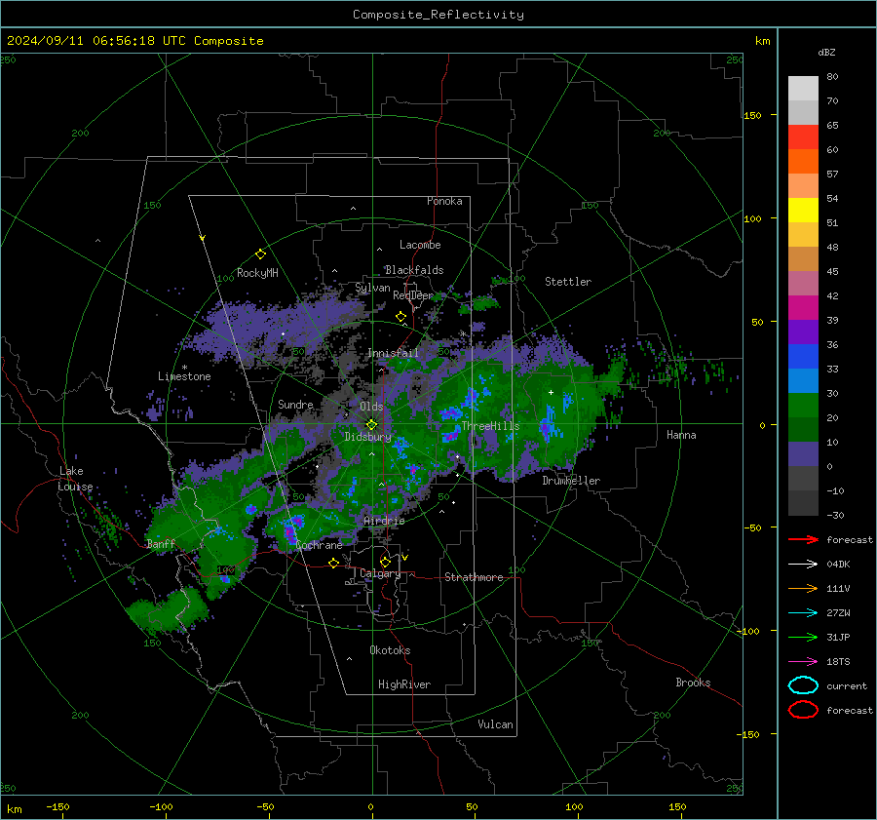Click the timestamp '2024/09/11 06:56:18 UTC Composite'
Viewport: 877px width, 820px height.
pos(134,41)
